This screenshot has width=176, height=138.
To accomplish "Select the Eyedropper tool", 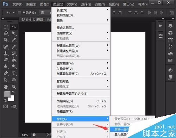I will (x=14, y=40).
